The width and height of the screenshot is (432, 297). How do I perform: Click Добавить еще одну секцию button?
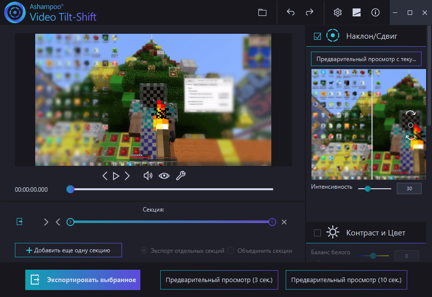tap(68, 250)
